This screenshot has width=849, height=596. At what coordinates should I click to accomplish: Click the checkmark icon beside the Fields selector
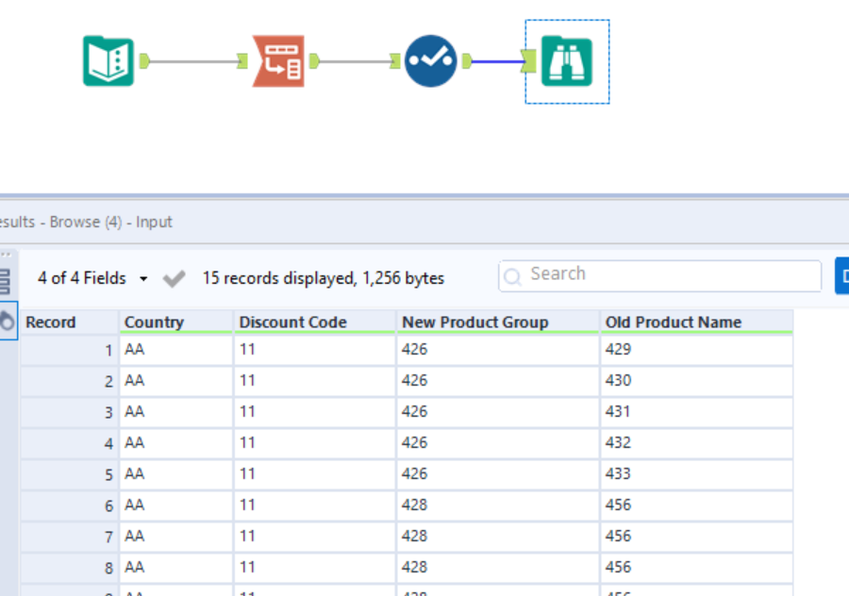point(174,277)
